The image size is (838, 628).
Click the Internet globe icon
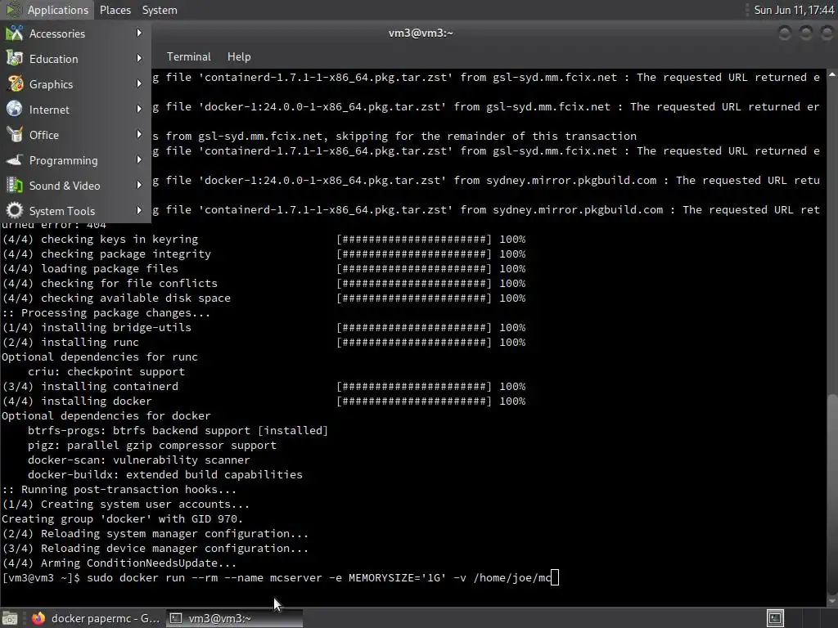pyautogui.click(x=15, y=109)
